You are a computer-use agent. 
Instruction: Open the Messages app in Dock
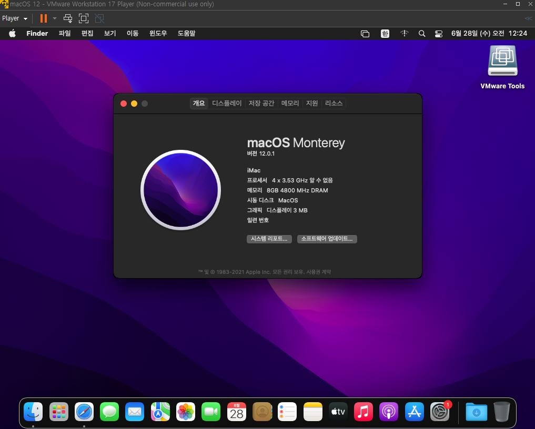tap(109, 412)
